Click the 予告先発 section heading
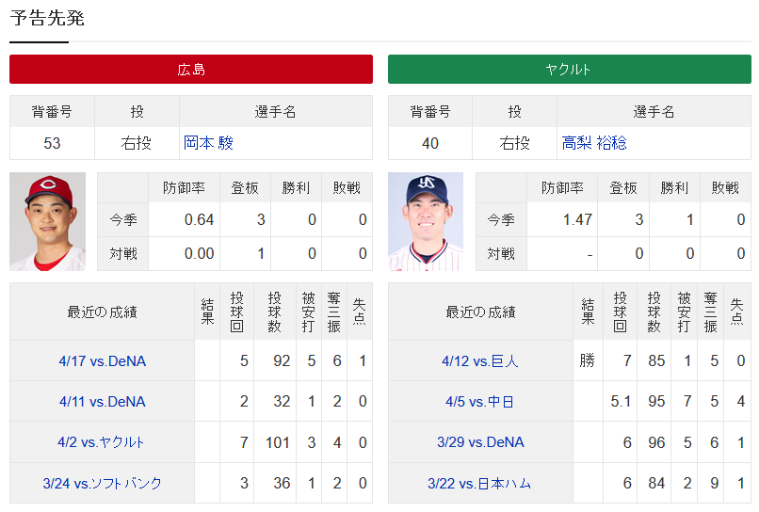The height and width of the screenshot is (512, 759). [x=47, y=18]
